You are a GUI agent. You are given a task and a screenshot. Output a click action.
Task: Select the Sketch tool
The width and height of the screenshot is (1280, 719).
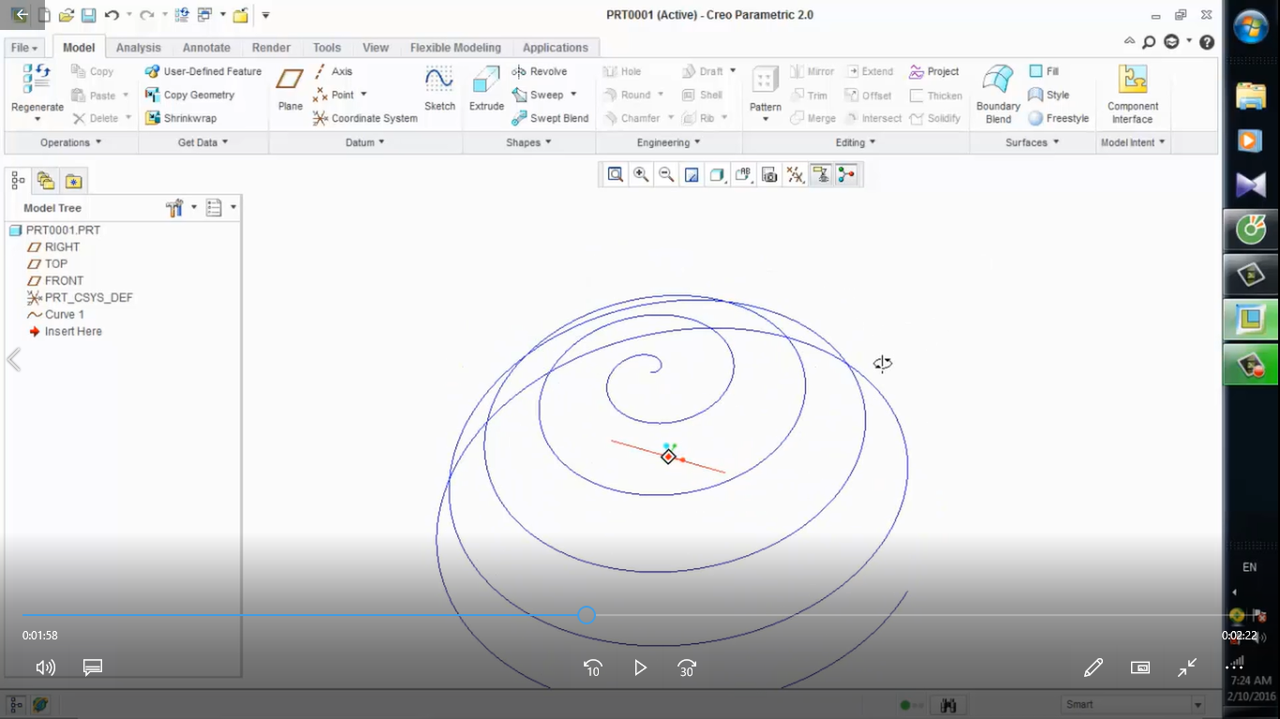[439, 91]
